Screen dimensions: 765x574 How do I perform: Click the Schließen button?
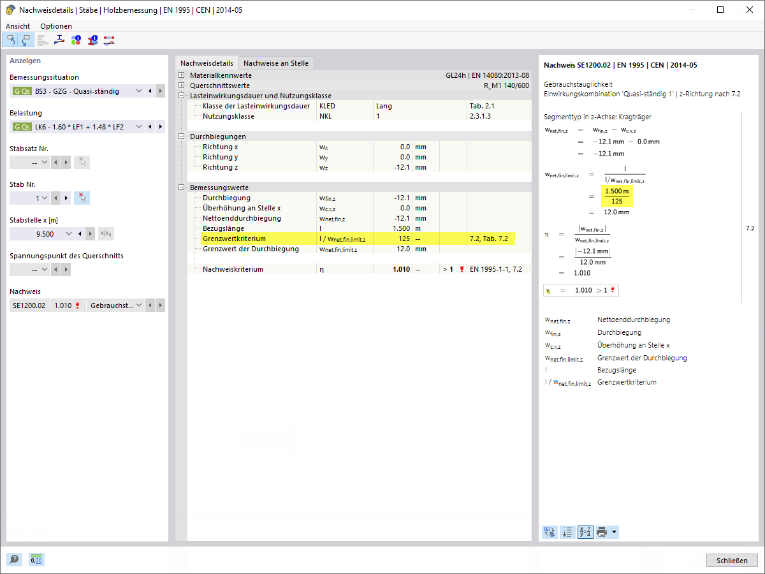point(732,560)
